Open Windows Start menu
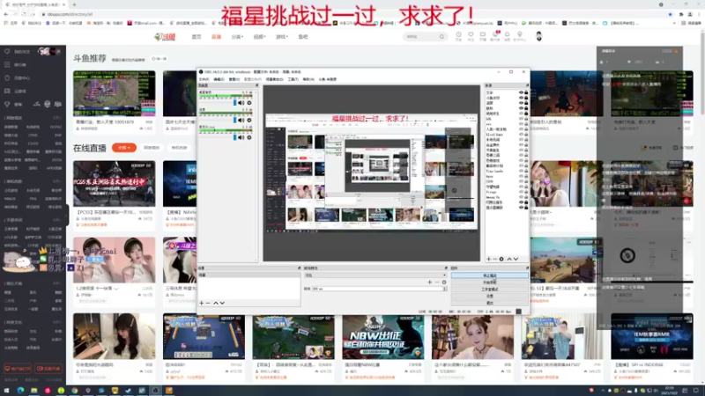This screenshot has width=705, height=396. (6, 391)
